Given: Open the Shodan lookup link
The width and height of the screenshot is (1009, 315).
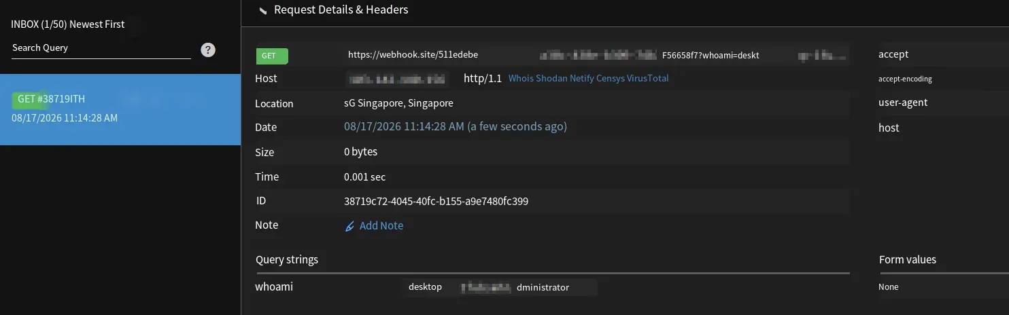Looking at the screenshot, I should coord(551,78).
